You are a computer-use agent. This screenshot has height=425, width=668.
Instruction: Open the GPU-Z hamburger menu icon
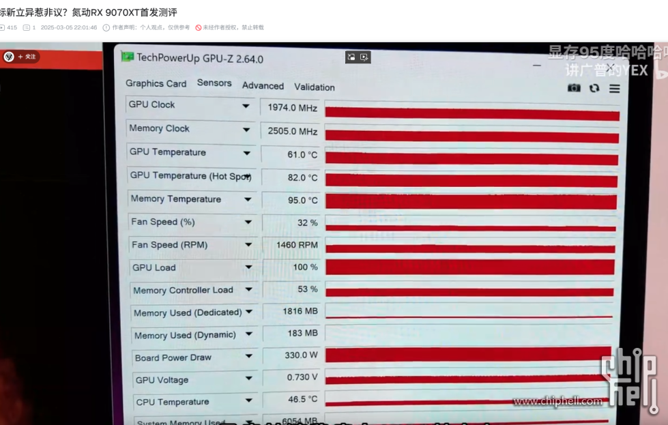coord(614,89)
